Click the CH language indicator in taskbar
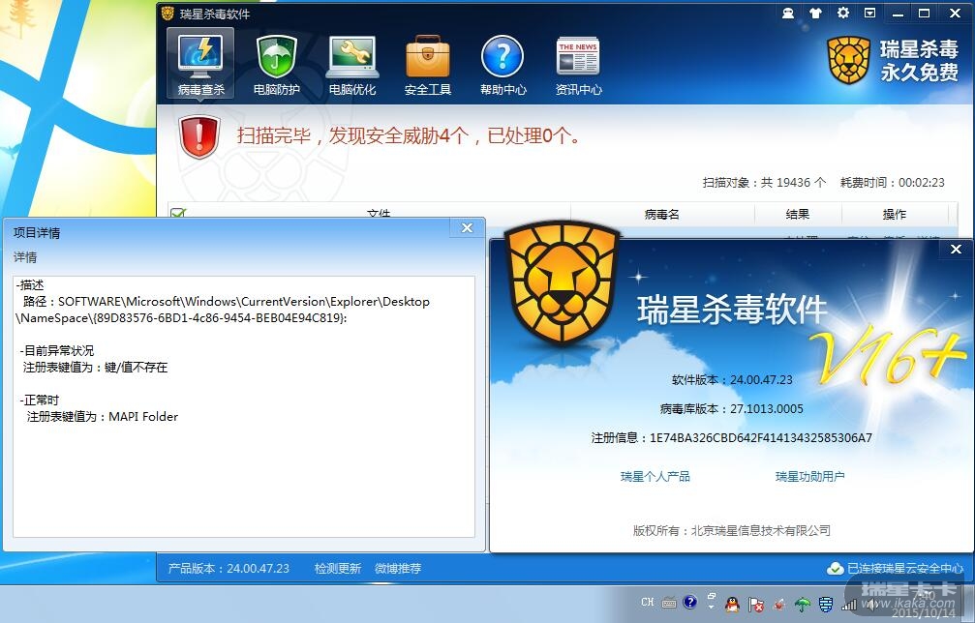Image resolution: width=975 pixels, height=623 pixels. point(648,602)
